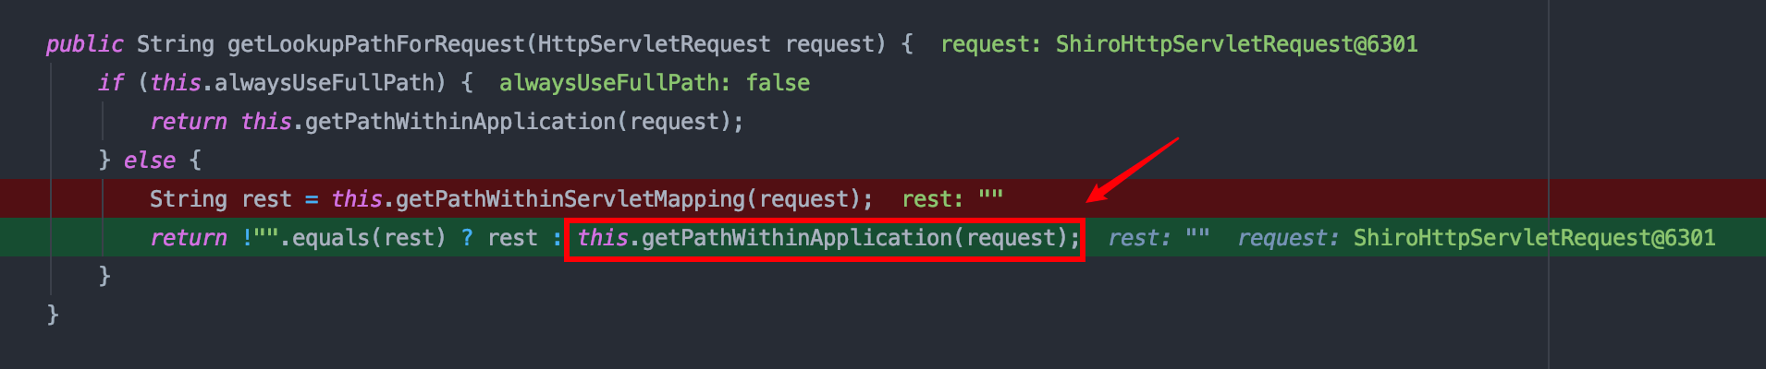Click the getLookupPathForRequest method name
1766x369 pixels.
pos(375,44)
